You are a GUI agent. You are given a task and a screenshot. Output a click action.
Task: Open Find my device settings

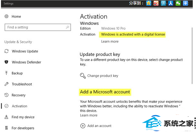(x=23, y=117)
